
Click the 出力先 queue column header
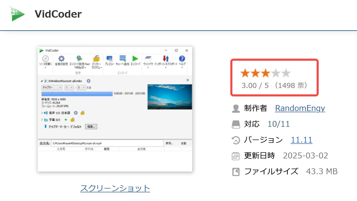coord(142,149)
